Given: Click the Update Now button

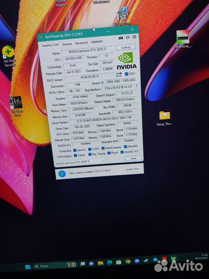Looking at the screenshot, I should point(133,169).
